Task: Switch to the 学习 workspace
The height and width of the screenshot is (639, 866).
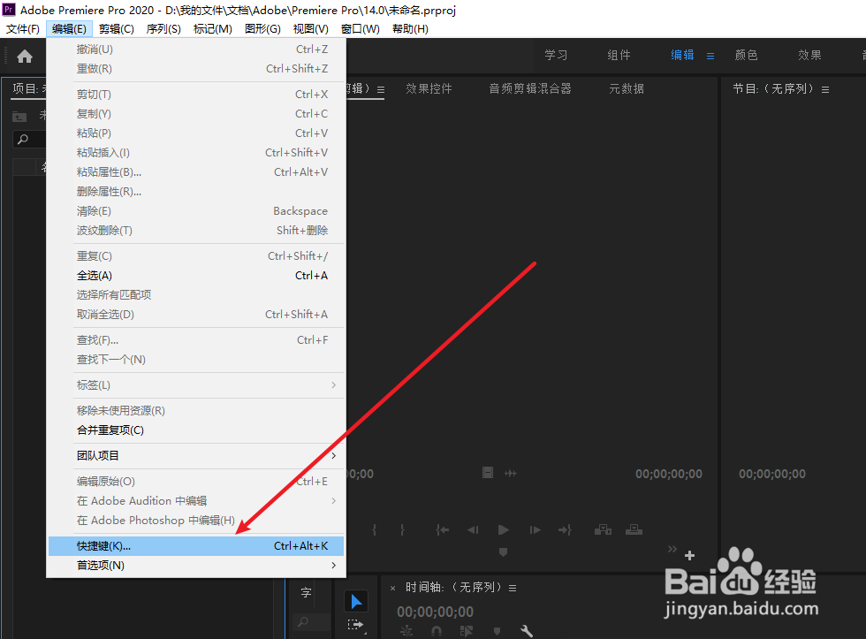Action: coord(556,55)
